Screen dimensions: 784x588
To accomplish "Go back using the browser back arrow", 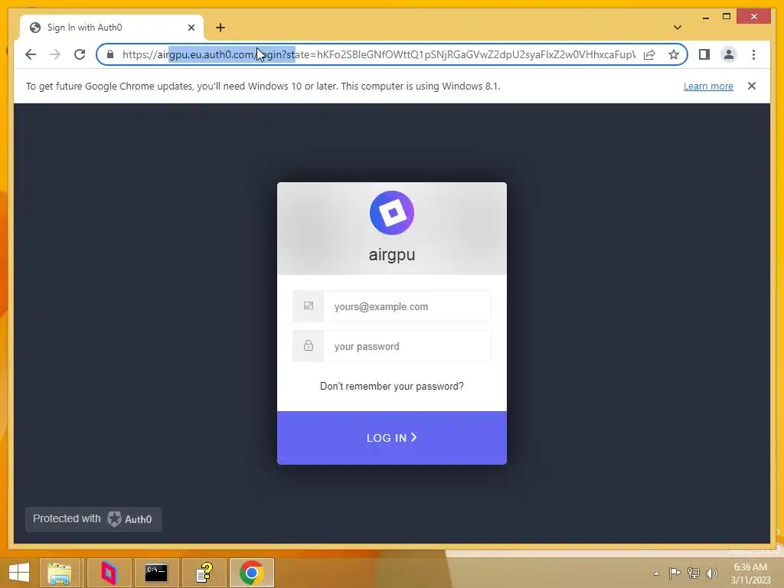I will [x=31, y=54].
